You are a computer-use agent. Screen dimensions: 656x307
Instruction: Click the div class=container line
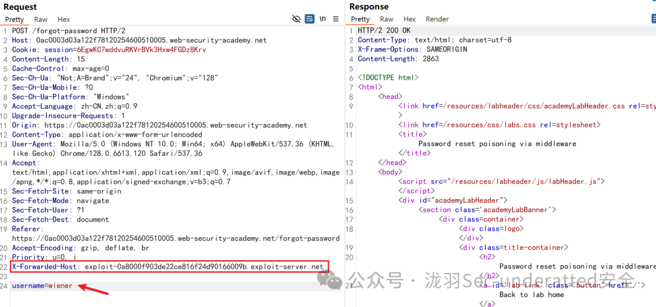[482, 219]
